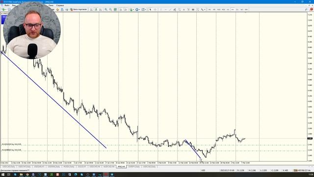The height and width of the screenshot is (177, 314).
Task: Switch to the USDZAR,H1 chart tab
Action: click(x=39, y=167)
